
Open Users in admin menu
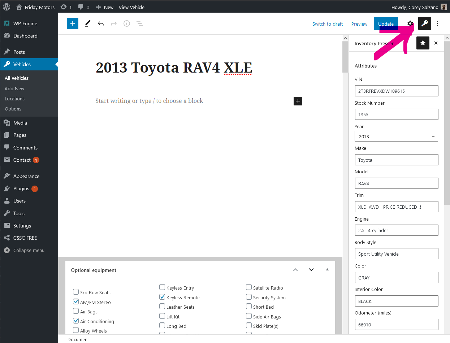tap(29, 201)
